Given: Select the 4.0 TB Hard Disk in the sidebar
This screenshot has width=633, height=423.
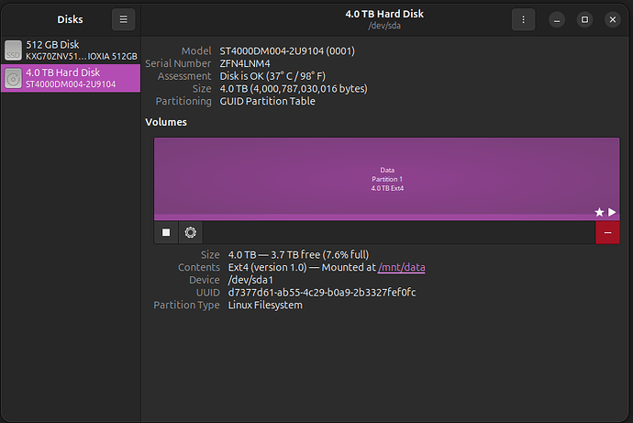Looking at the screenshot, I should [71, 78].
